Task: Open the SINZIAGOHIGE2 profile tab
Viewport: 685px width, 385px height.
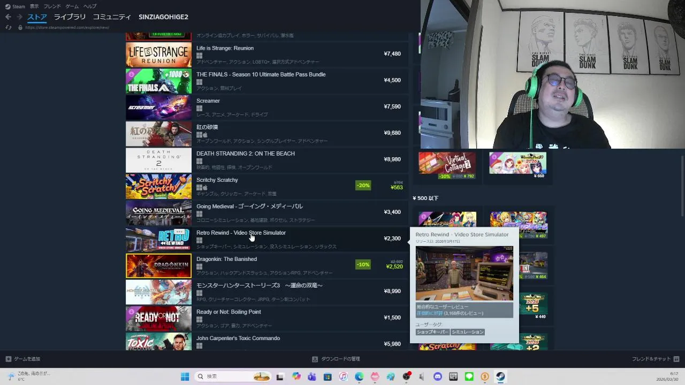Action: 163,17
